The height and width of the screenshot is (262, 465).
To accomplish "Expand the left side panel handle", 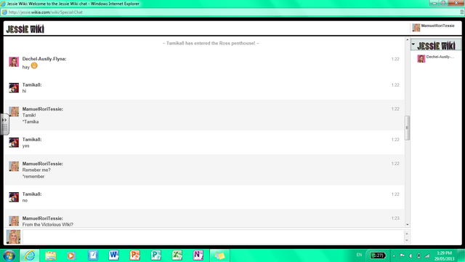I will point(4,124).
